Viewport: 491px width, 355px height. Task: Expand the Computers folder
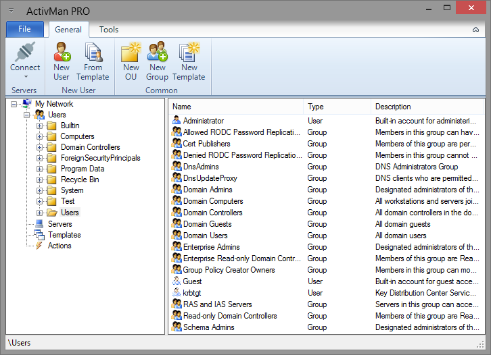click(x=39, y=136)
